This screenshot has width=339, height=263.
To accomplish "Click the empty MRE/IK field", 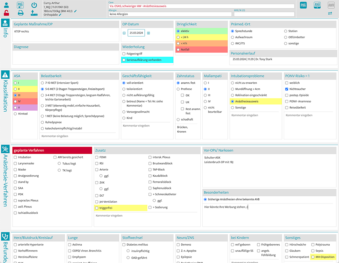I will tap(264, 14).
